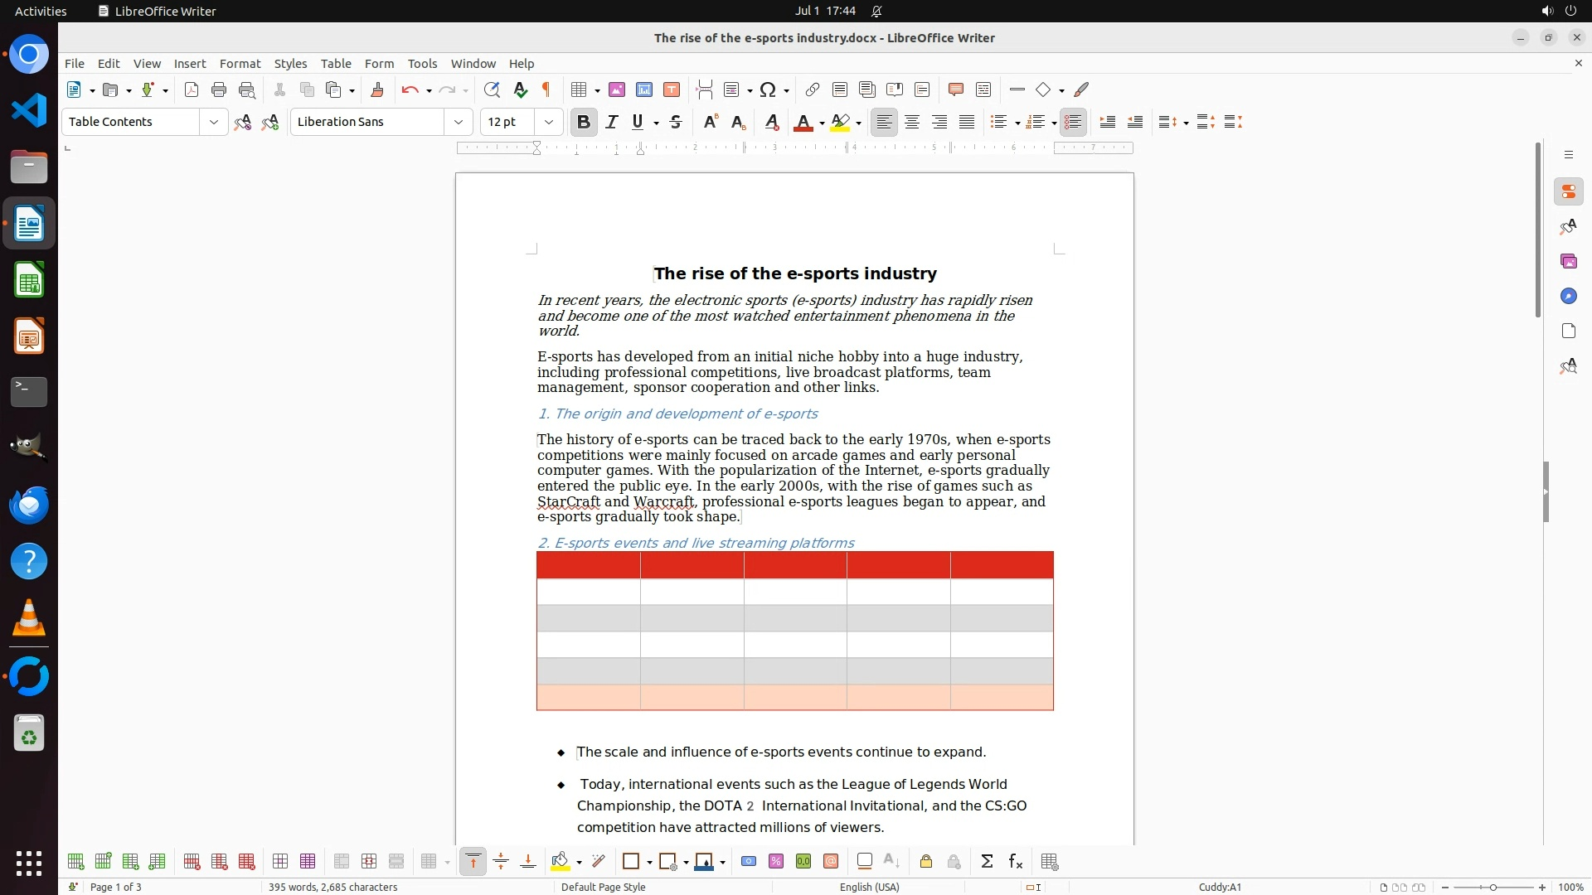Click the Insert Hyperlink icon

pyautogui.click(x=813, y=90)
